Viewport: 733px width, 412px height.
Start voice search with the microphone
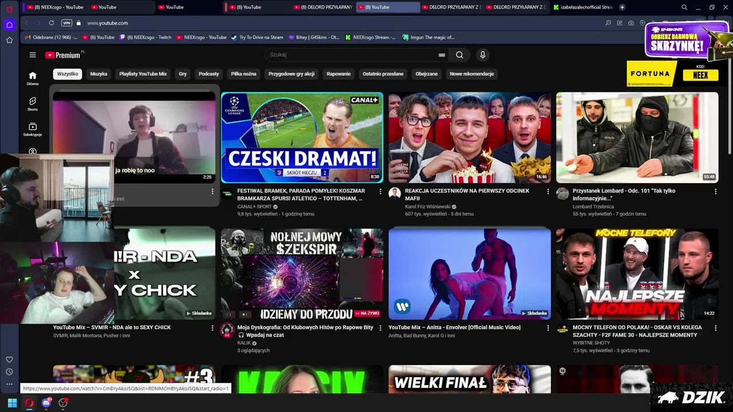coord(483,55)
